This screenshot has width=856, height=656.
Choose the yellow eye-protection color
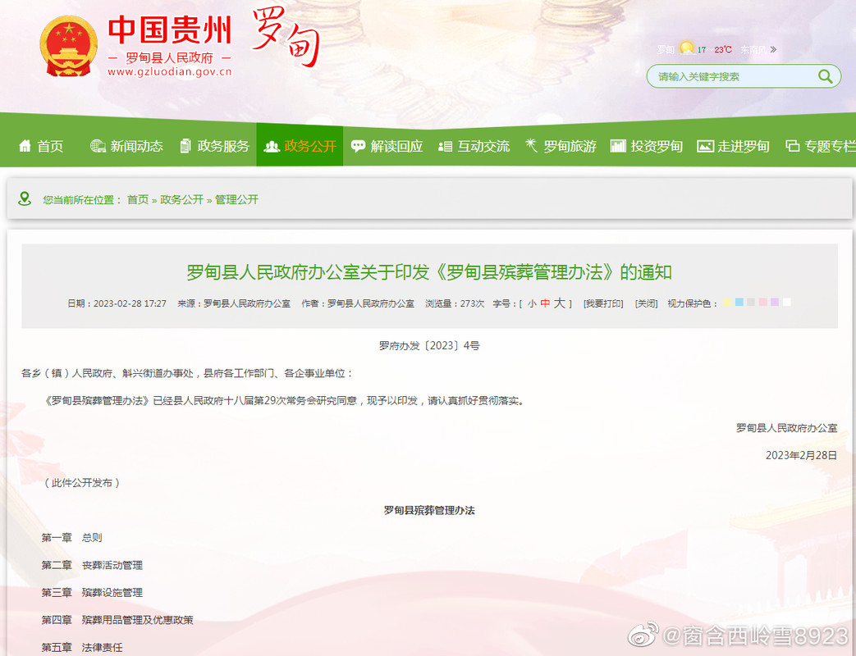(x=727, y=302)
